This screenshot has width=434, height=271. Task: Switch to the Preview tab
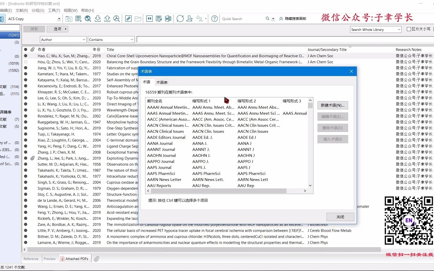click(x=49, y=259)
